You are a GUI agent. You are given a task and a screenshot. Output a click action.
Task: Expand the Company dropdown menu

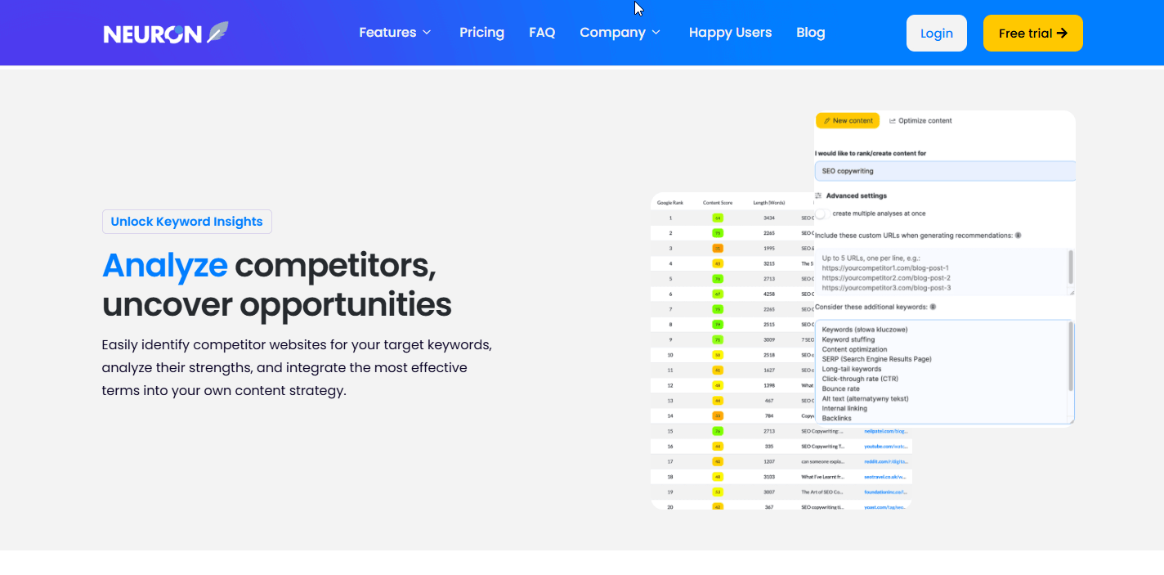[620, 33]
